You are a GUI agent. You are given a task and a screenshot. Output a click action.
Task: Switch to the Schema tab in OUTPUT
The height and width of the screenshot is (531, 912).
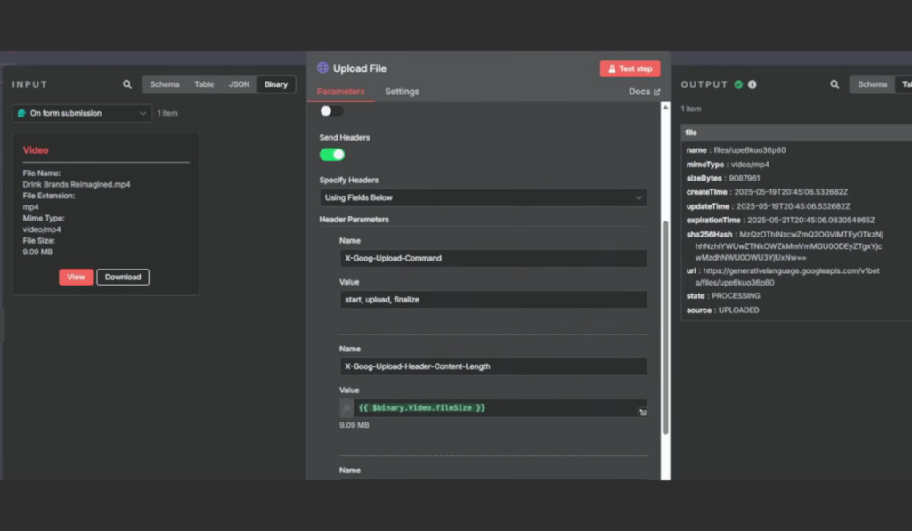(x=875, y=84)
